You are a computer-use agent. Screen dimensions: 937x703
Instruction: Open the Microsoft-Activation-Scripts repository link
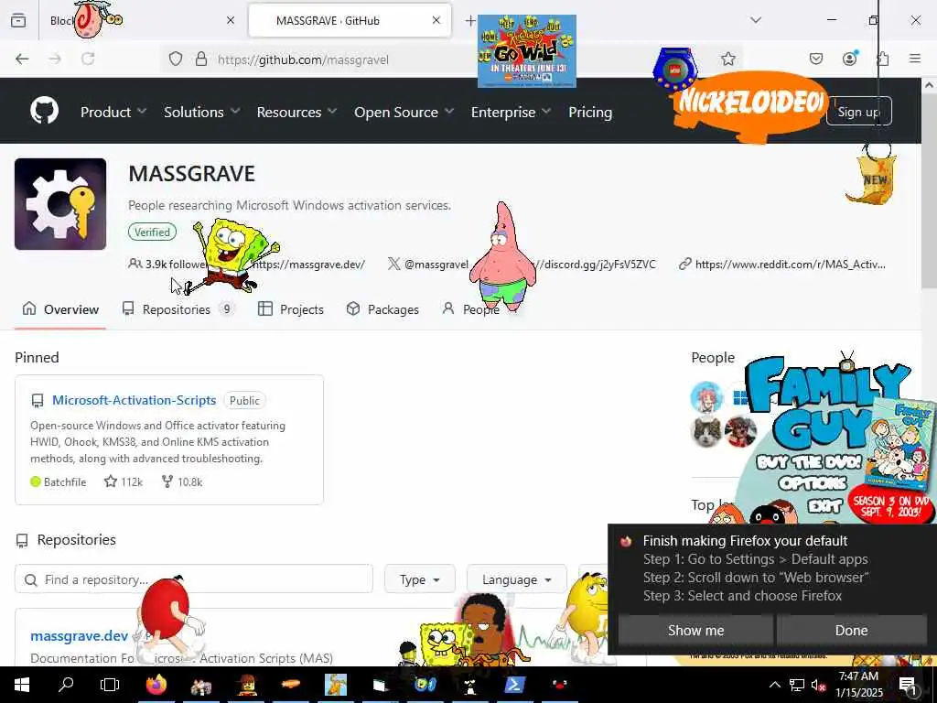pos(134,400)
